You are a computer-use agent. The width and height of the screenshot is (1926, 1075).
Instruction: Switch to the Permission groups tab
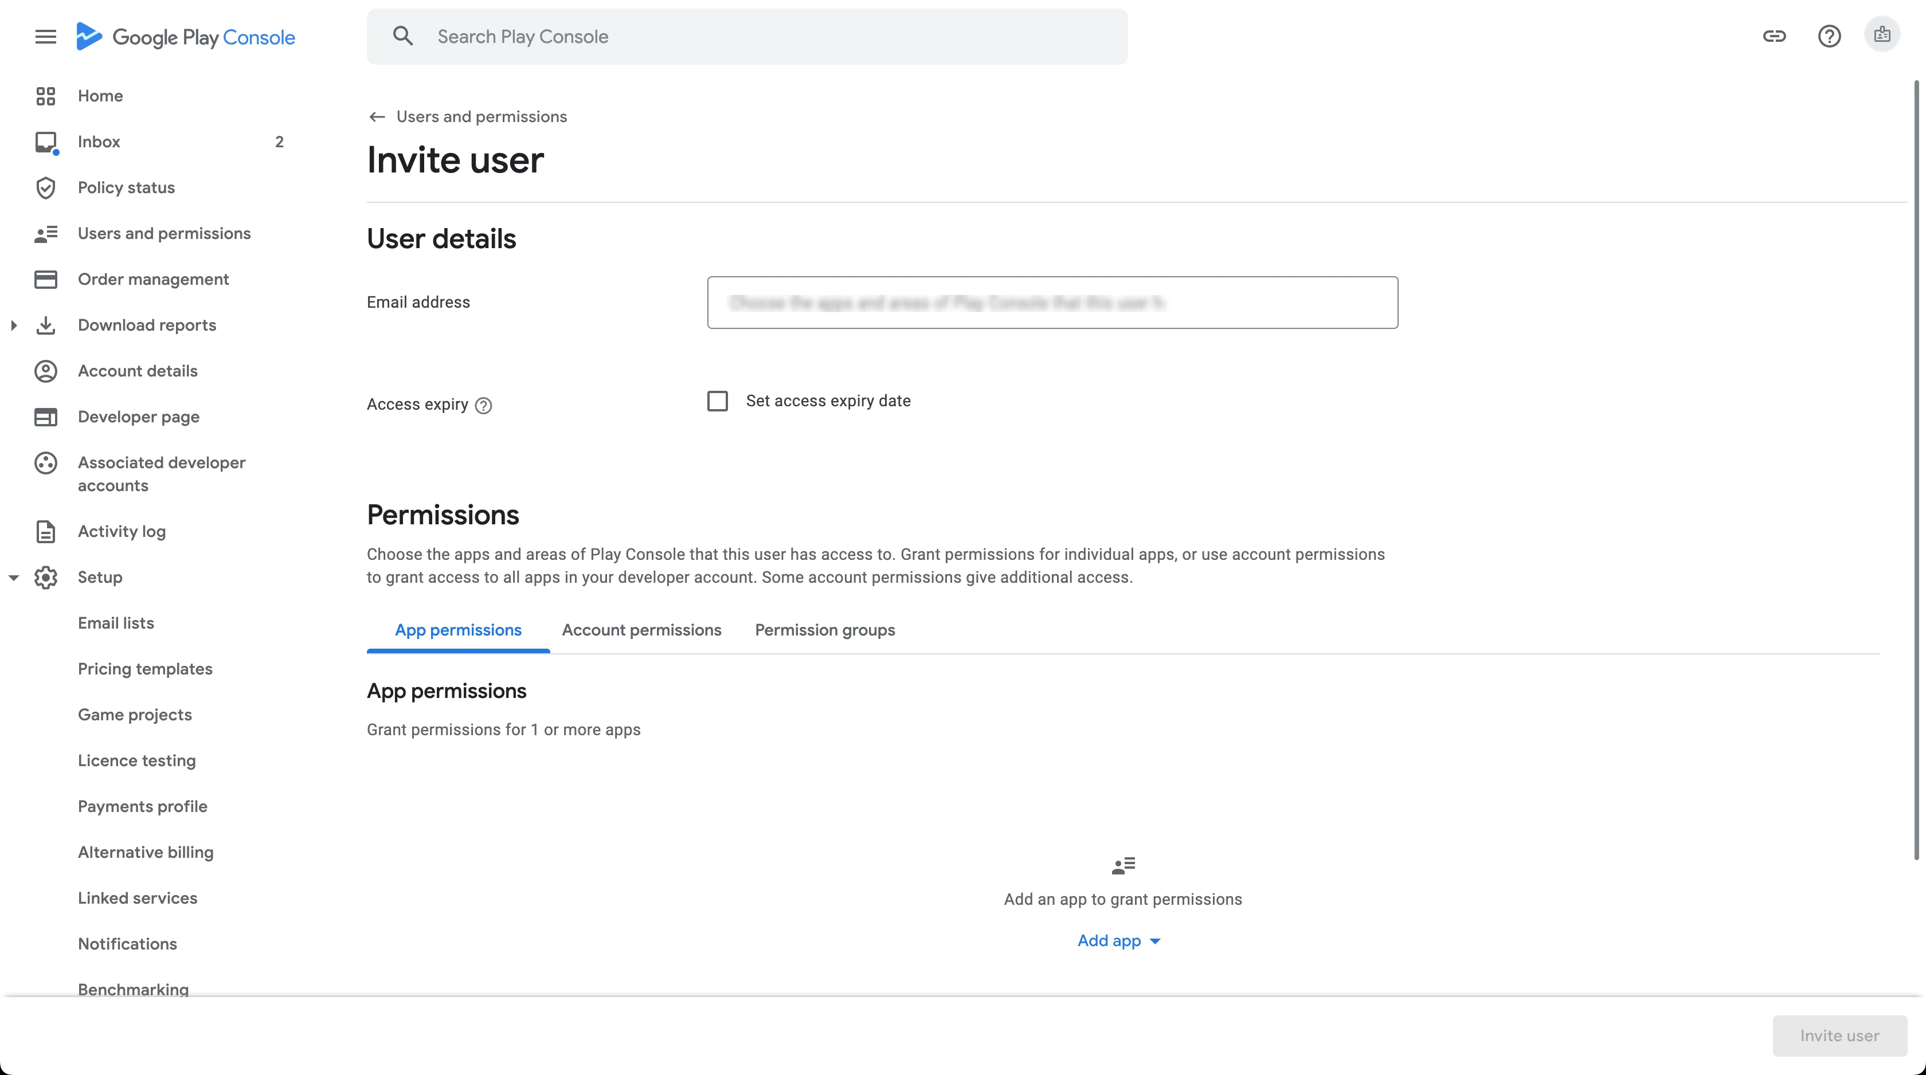tap(825, 630)
